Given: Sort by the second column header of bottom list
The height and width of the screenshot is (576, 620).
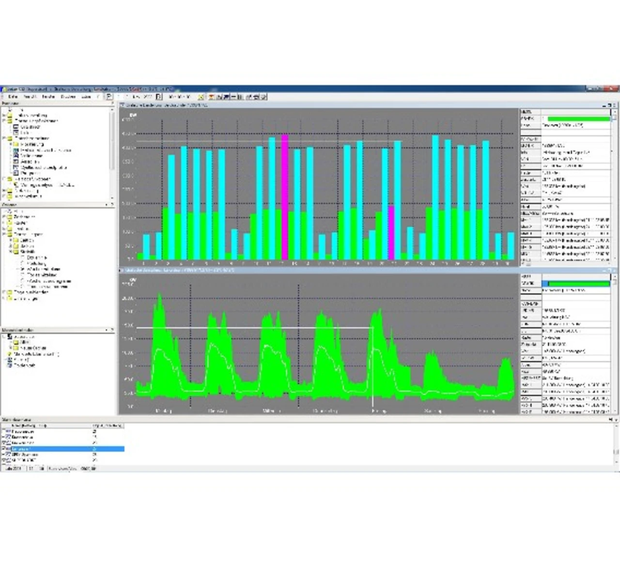Looking at the screenshot, I should (108, 426).
